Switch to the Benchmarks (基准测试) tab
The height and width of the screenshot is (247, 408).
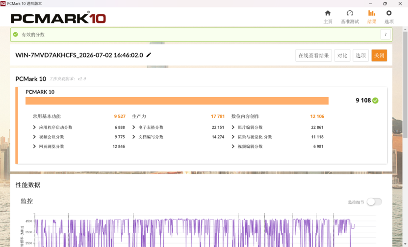(350, 17)
